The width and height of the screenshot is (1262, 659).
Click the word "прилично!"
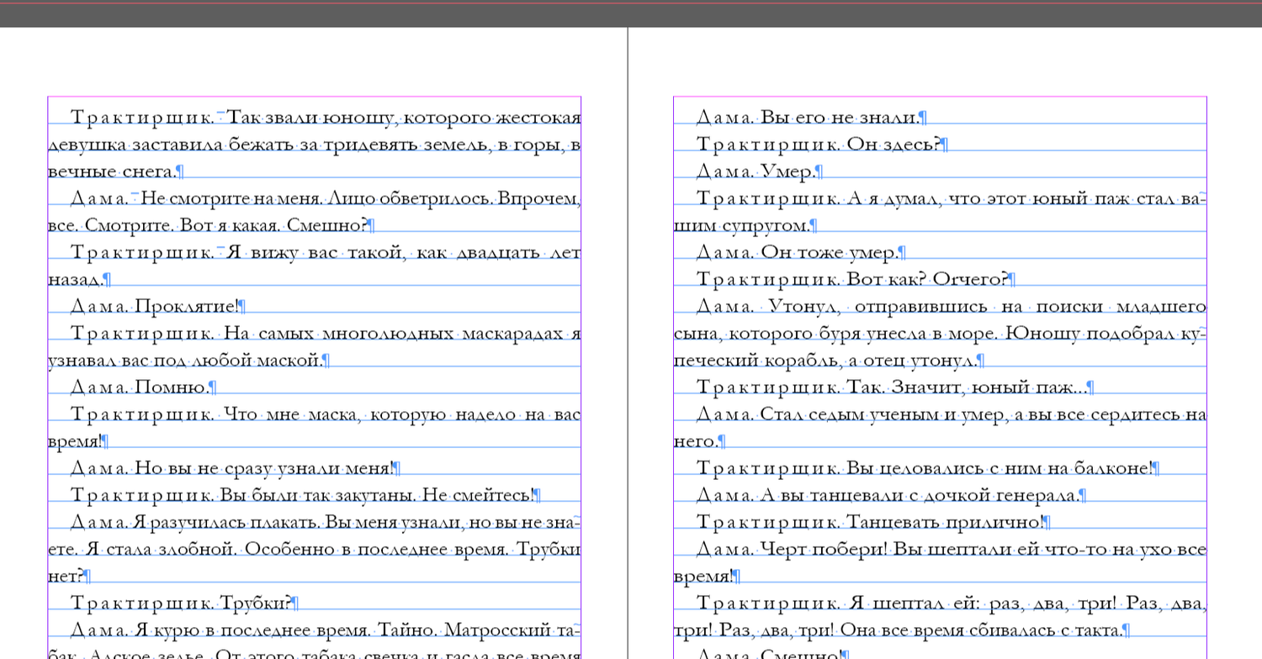(993, 522)
